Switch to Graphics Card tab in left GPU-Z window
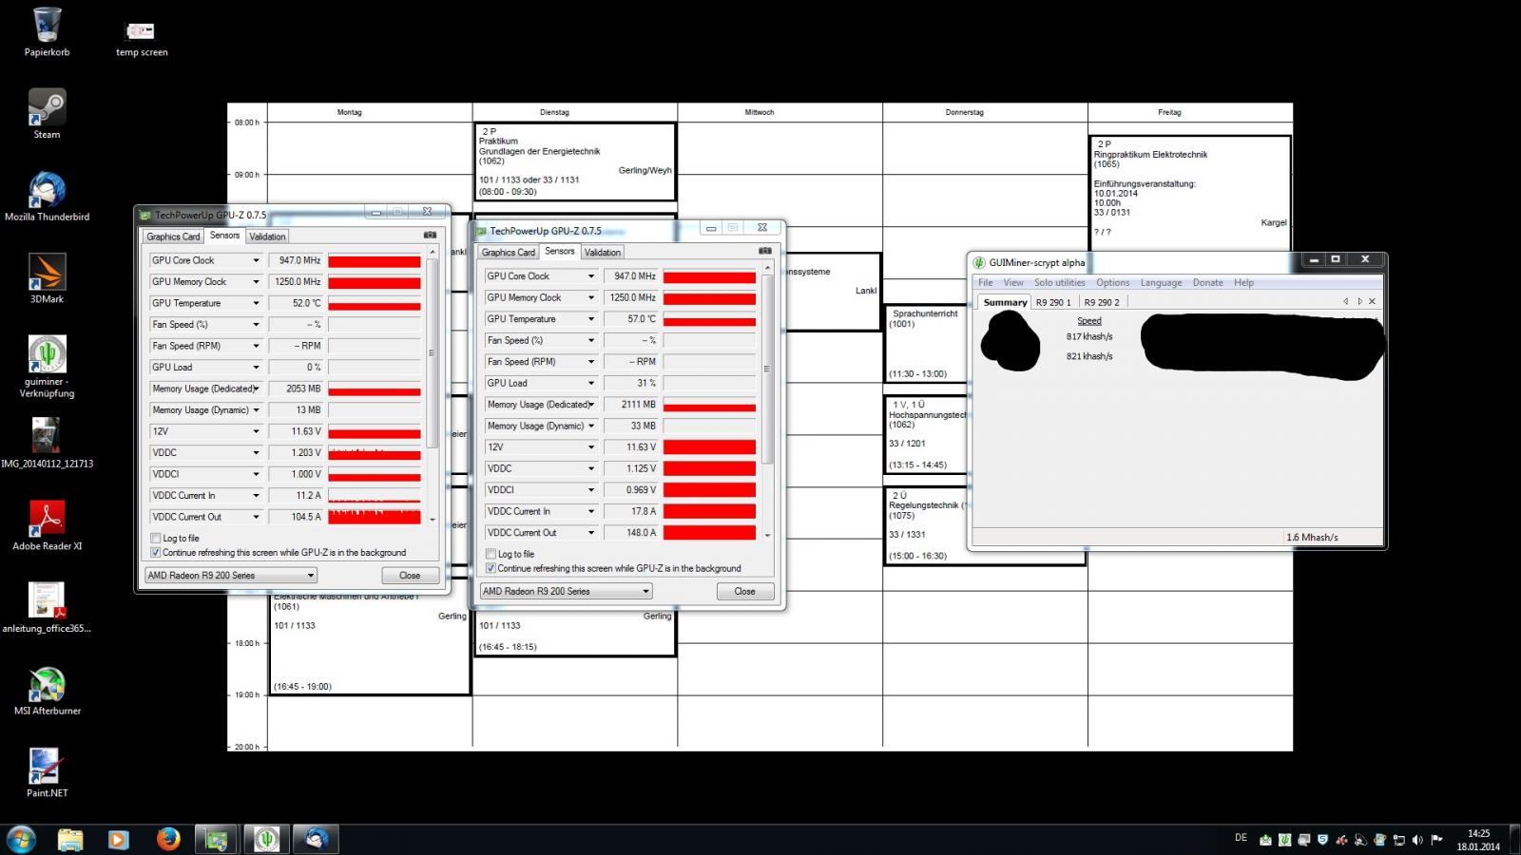 173,237
